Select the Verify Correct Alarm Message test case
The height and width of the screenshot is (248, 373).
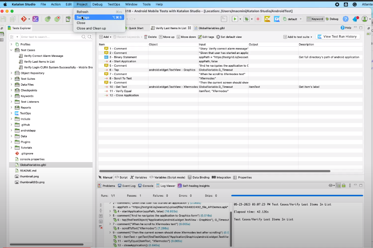[x=43, y=56]
